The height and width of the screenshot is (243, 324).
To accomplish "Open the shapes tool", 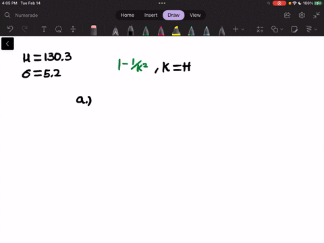I will click(275, 29).
